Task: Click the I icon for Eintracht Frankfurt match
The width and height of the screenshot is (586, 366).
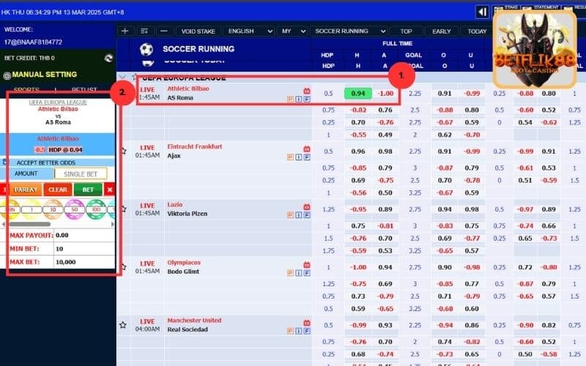Action: tap(299, 157)
